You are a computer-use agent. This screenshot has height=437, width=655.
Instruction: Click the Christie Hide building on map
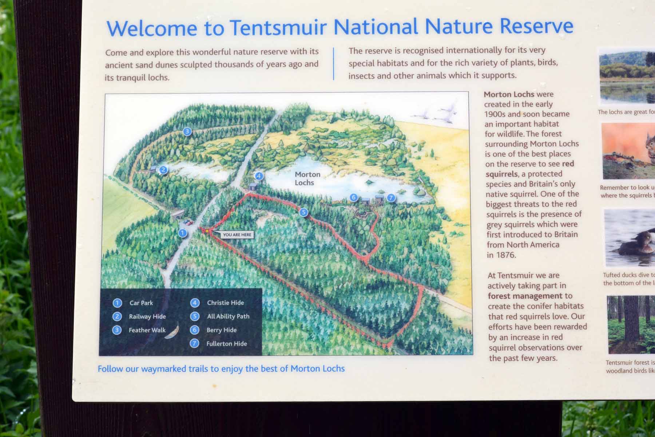(253, 187)
